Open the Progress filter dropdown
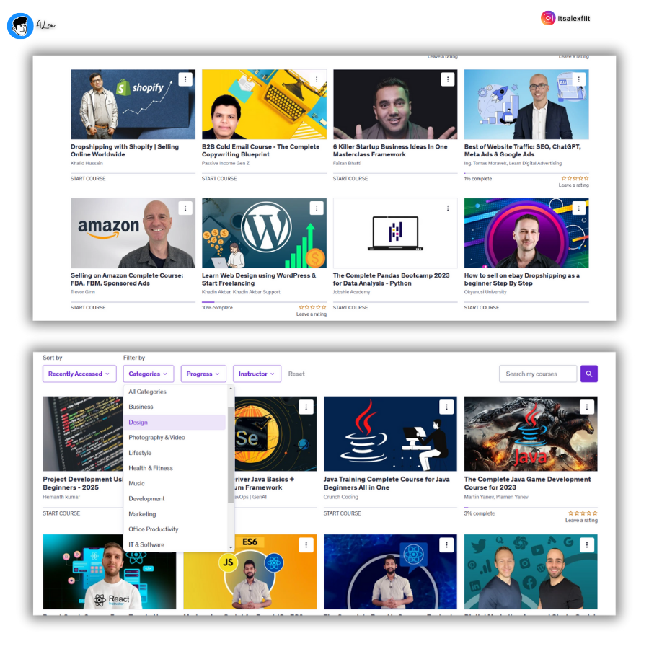The width and height of the screenshot is (649, 649). point(203,374)
